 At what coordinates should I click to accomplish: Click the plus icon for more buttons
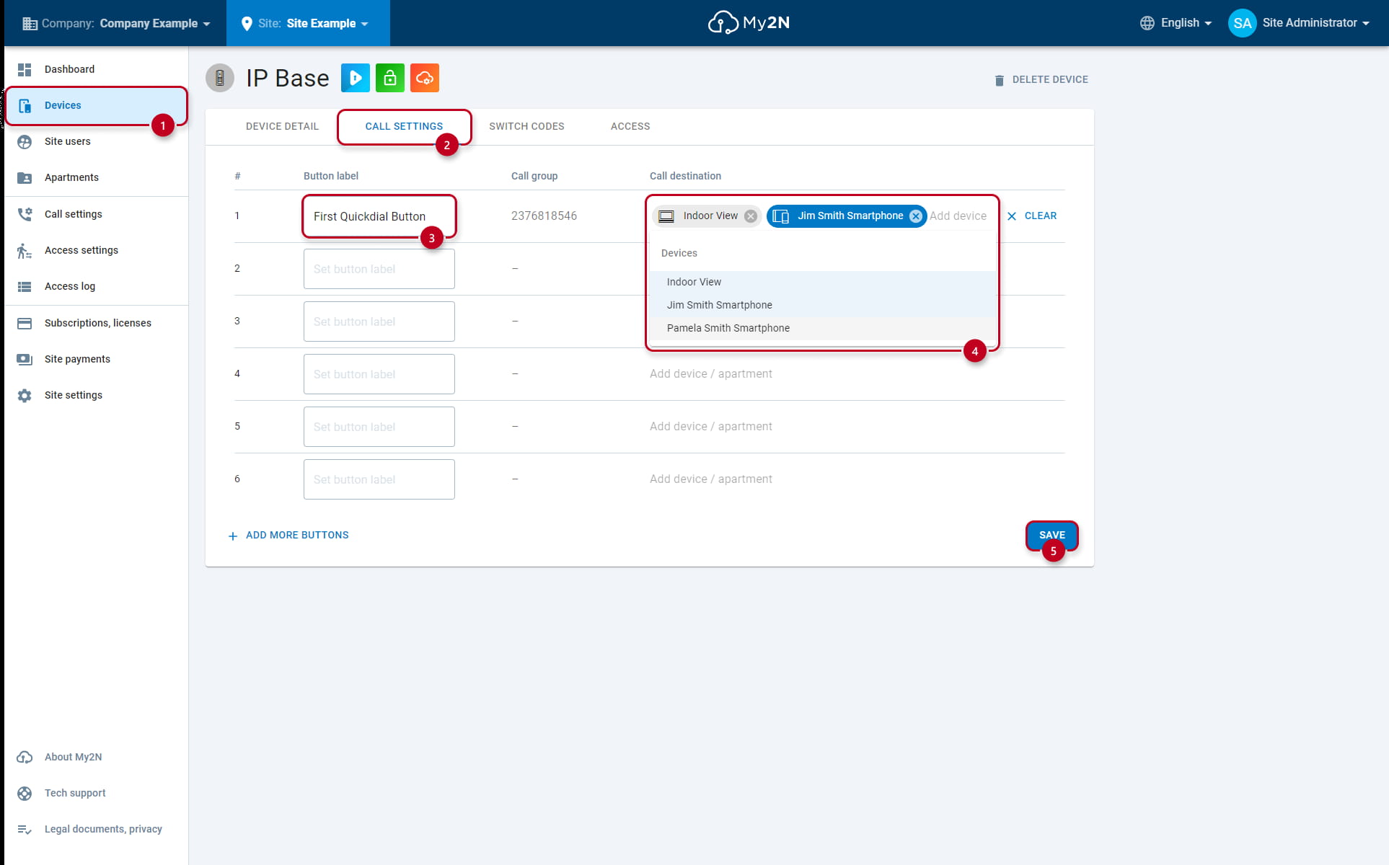(232, 536)
